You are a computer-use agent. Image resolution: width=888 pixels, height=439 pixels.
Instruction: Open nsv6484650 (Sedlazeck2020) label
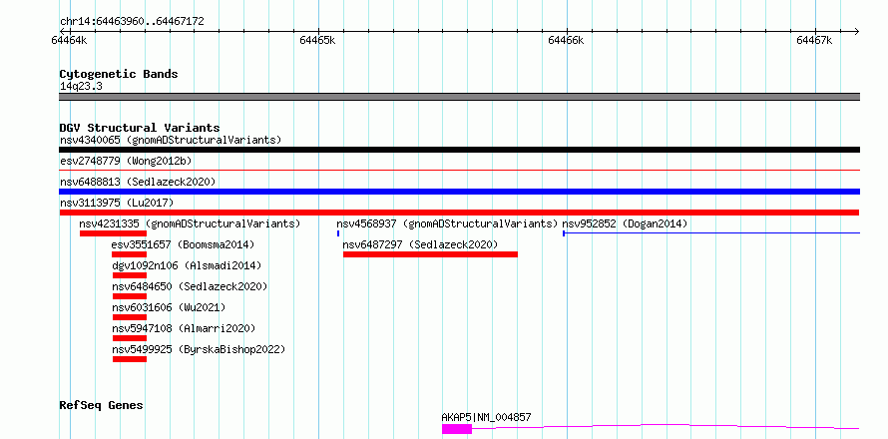point(190,286)
